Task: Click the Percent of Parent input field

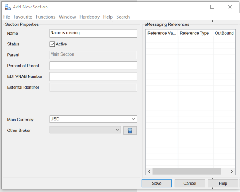Action: [93, 66]
